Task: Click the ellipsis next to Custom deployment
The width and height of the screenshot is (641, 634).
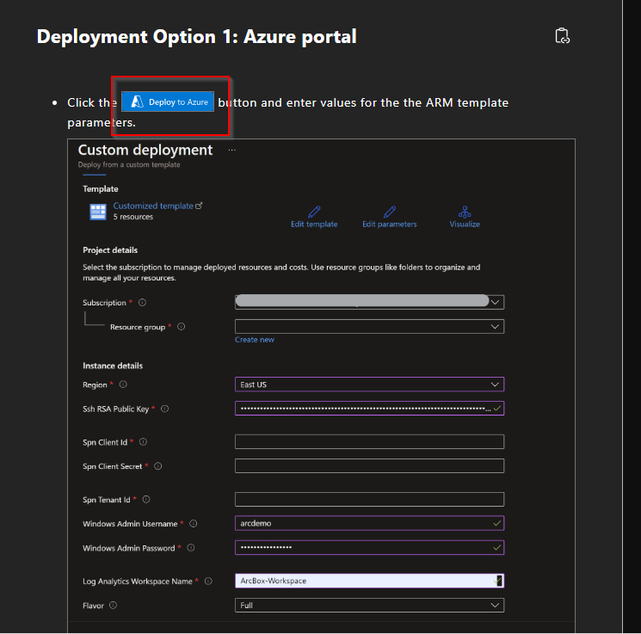Action: point(231,150)
